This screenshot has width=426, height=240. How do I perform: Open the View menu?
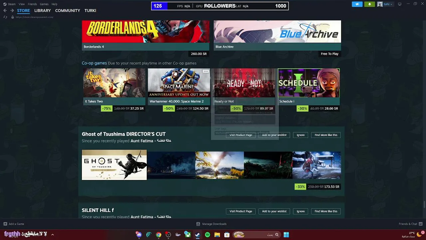(x=22, y=4)
